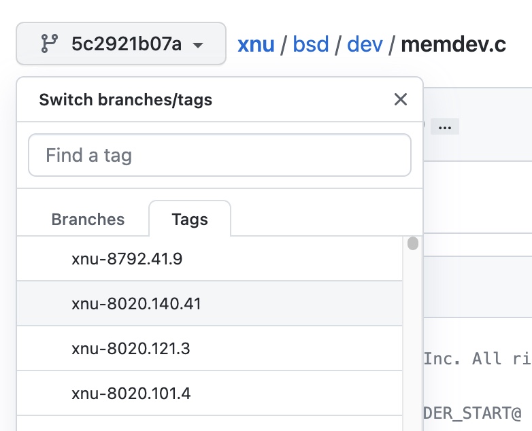532x431 pixels.
Task: Click the git branch icon in ref selector
Action: [48, 44]
